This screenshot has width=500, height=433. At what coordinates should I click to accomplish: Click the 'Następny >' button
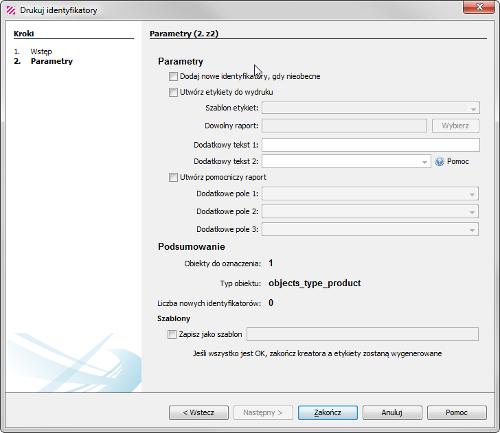tap(263, 412)
